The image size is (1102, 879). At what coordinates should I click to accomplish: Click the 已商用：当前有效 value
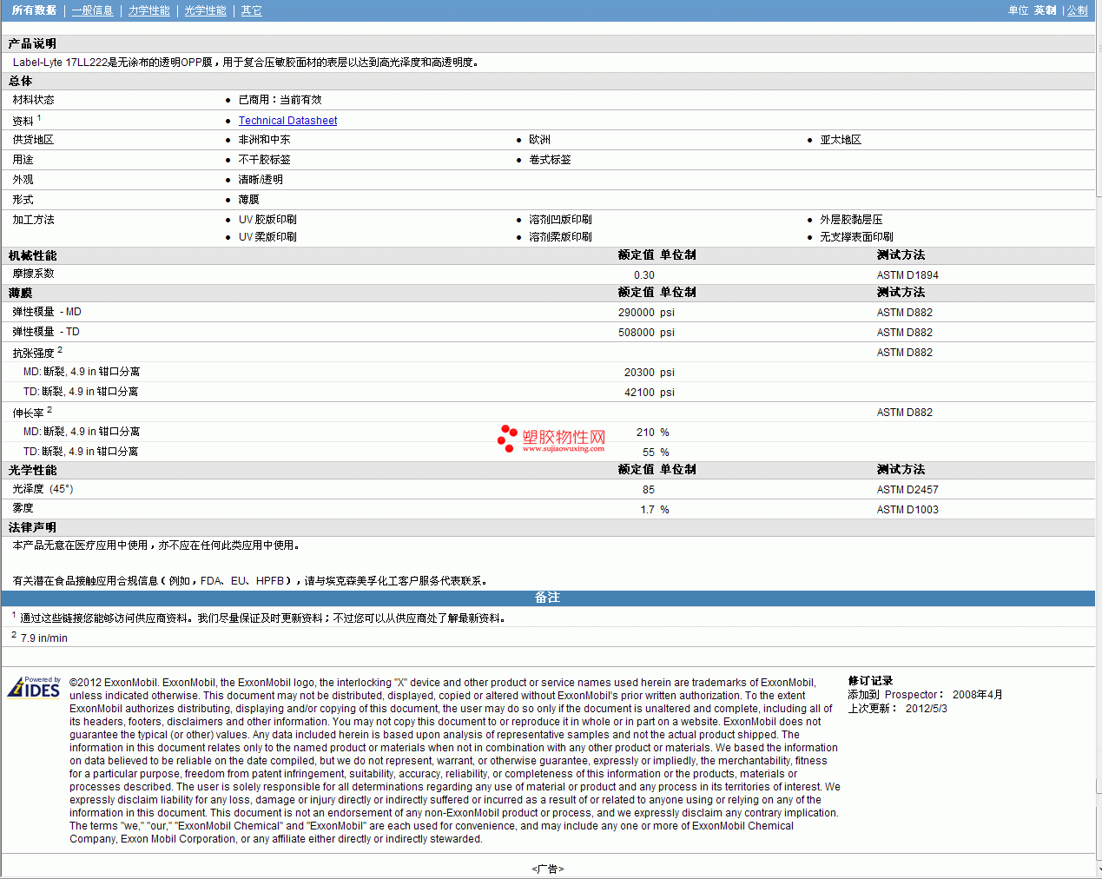[280, 100]
